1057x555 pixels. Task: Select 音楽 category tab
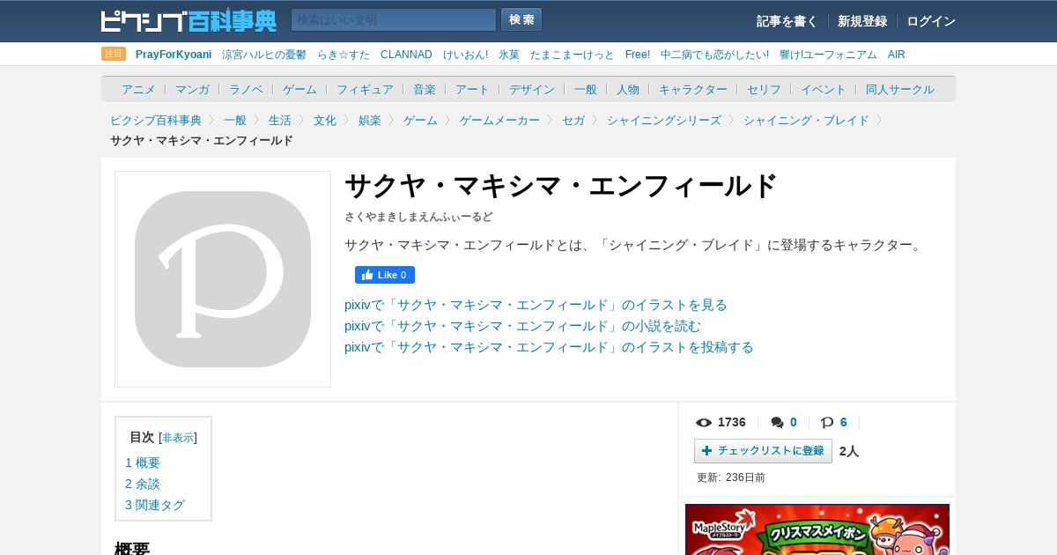[425, 89]
